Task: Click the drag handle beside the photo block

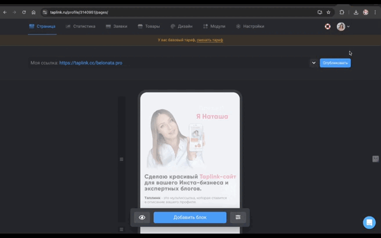Action: pyautogui.click(x=121, y=159)
